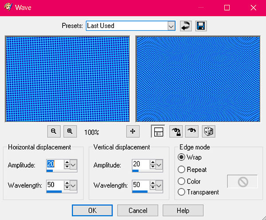Expand the horizontal Amplitude slider dropdown
266x220 pixels.
pos(74,165)
